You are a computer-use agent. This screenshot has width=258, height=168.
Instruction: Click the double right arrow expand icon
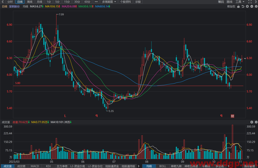(256, 2)
